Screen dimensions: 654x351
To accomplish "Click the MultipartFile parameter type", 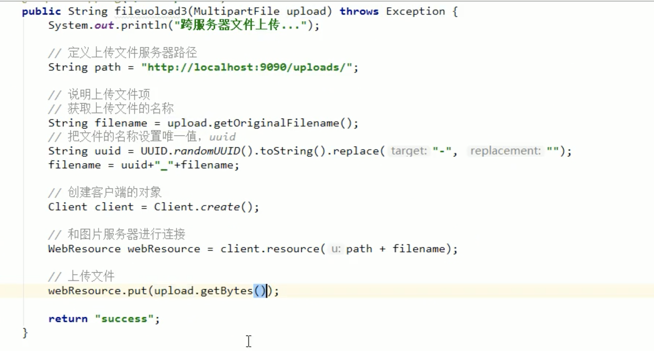I will pos(237,11).
